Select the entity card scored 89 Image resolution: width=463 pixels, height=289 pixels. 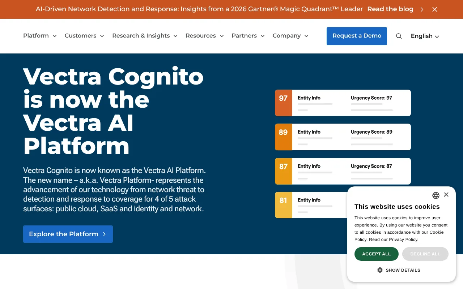click(343, 137)
